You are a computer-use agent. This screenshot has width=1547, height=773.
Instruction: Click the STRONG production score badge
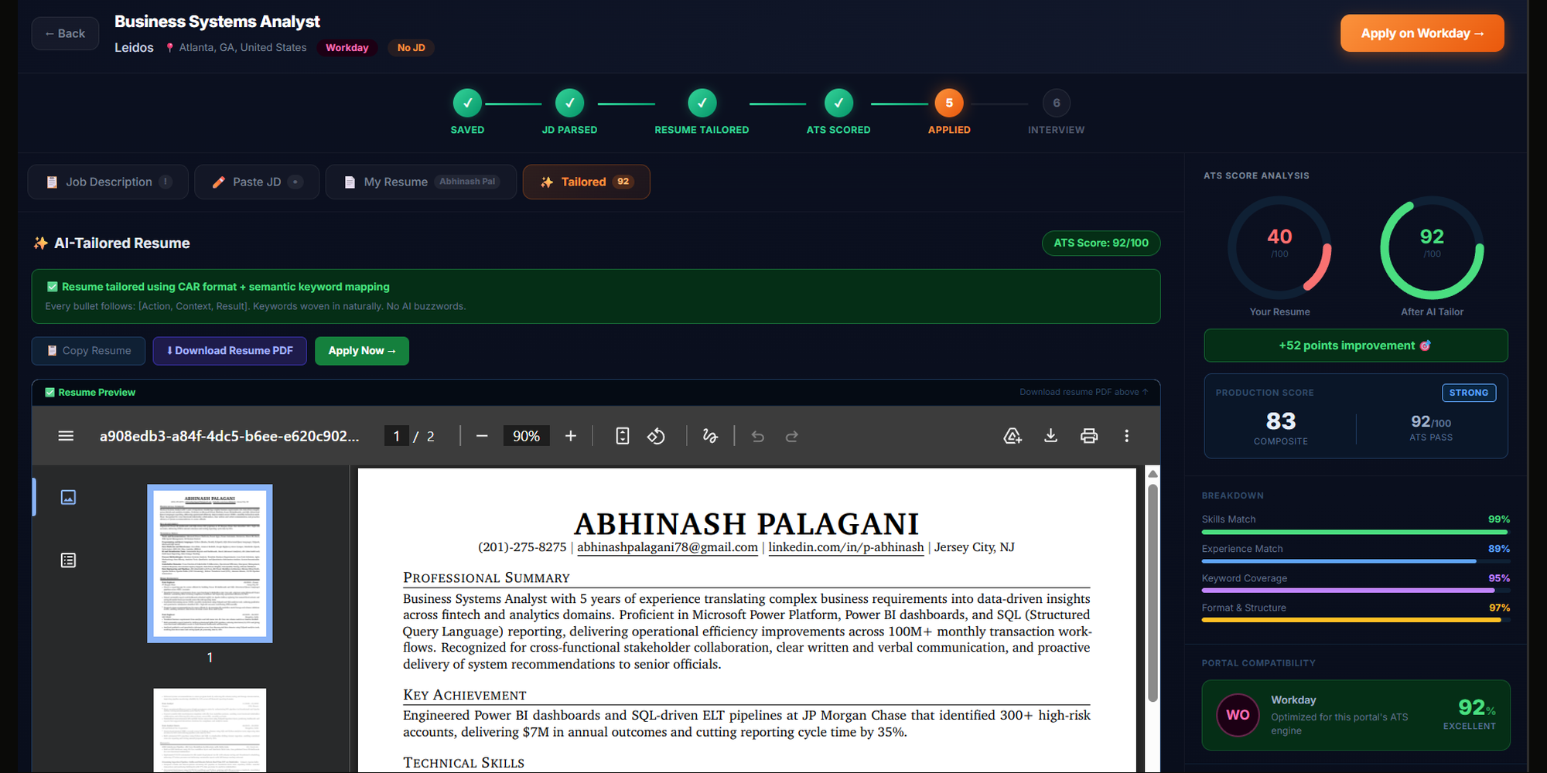[x=1468, y=393]
